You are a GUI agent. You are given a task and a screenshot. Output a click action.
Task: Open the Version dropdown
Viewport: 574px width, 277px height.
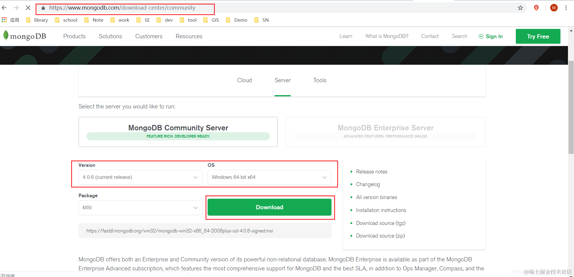click(140, 177)
